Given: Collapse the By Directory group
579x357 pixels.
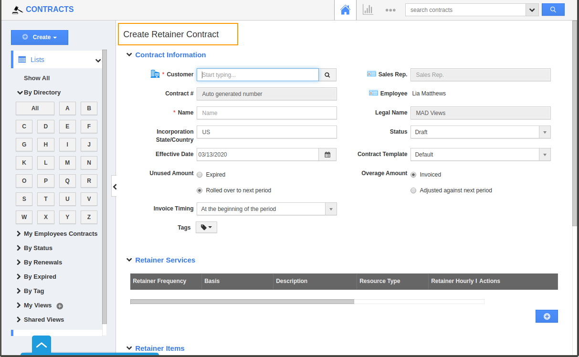Looking at the screenshot, I should tap(20, 93).
